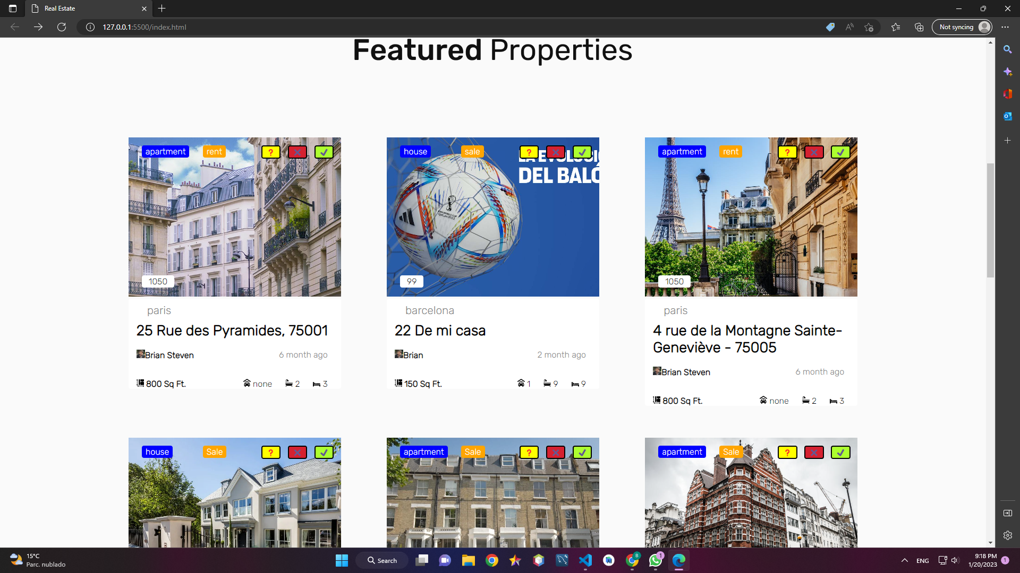Click the blue apartment tag on Pyramides card
The height and width of the screenshot is (573, 1020).
click(x=166, y=152)
